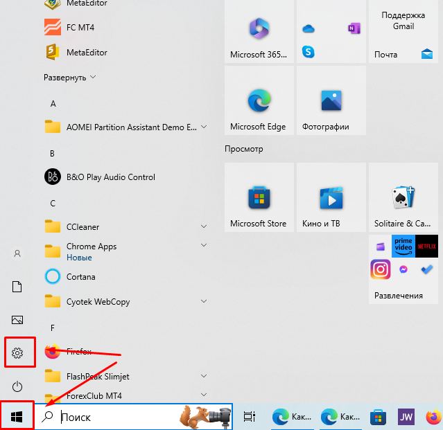Switch to the first Edge taskbar window
This screenshot has width=443, height=430.
[292, 417]
